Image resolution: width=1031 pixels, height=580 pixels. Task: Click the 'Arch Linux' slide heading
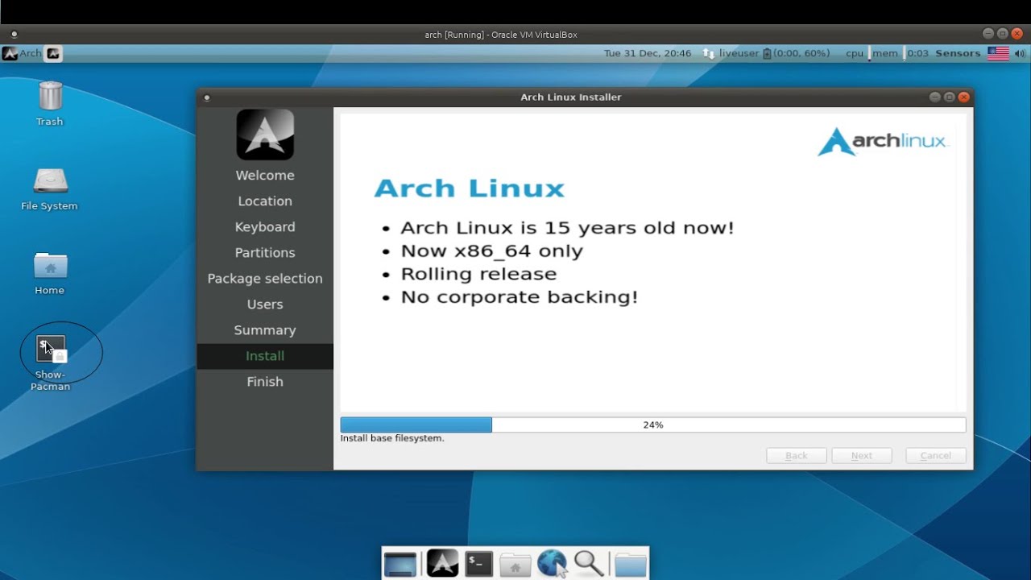(x=470, y=188)
